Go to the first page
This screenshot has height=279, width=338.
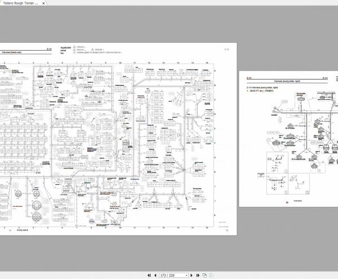[149, 275]
